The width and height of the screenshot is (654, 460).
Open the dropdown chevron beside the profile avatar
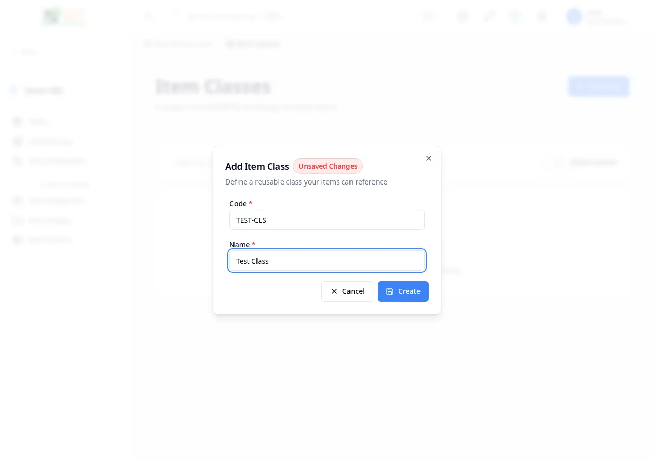coord(634,16)
